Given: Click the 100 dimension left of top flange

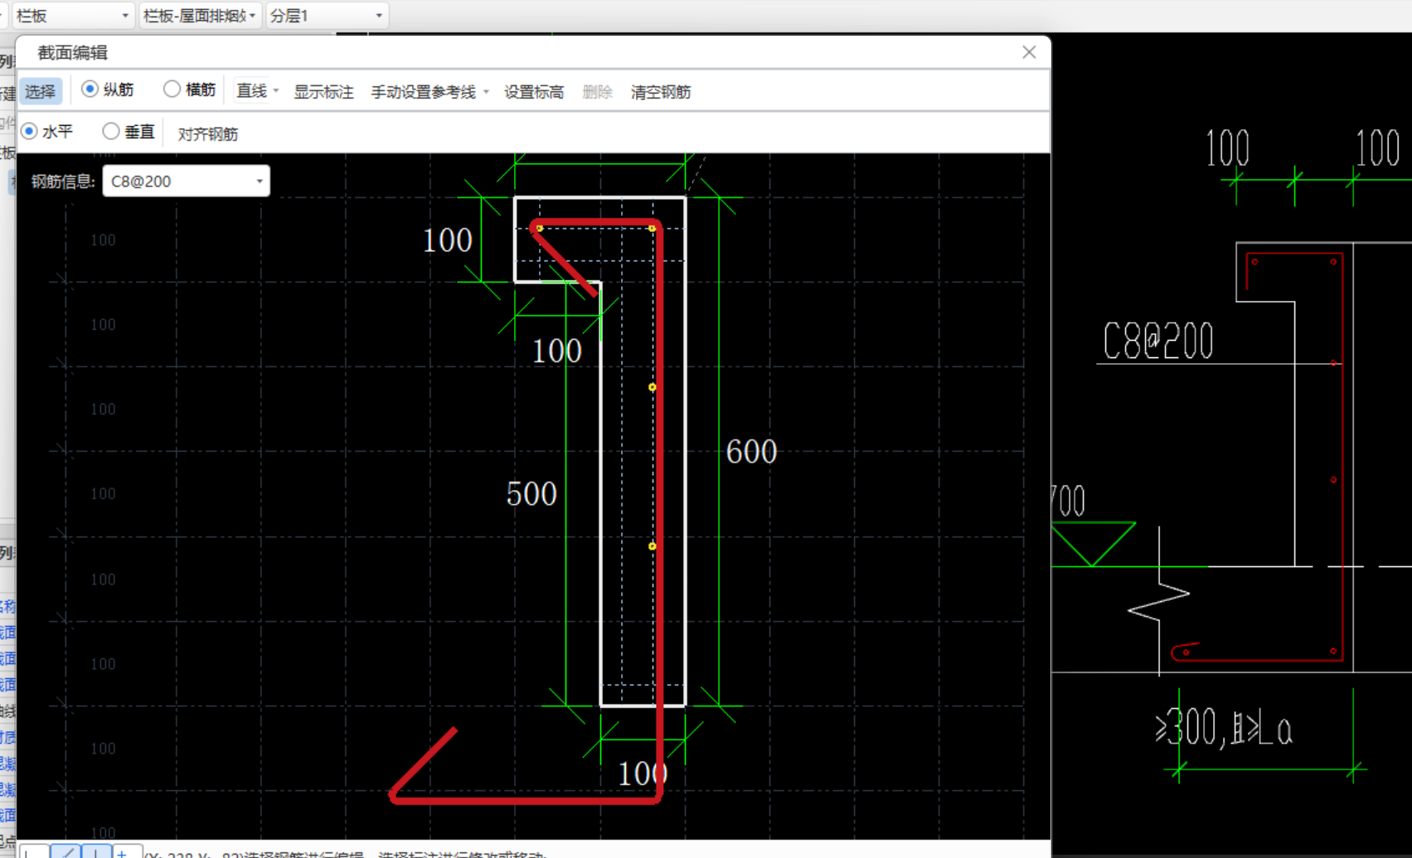Looking at the screenshot, I should click(x=448, y=240).
